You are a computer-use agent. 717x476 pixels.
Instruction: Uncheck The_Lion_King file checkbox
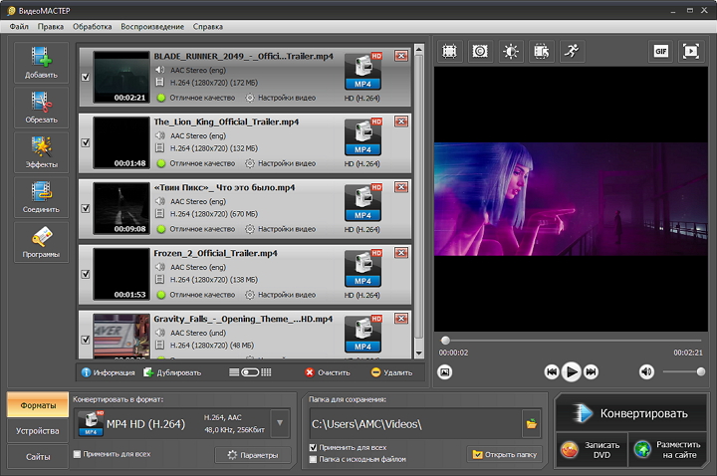[86, 142]
